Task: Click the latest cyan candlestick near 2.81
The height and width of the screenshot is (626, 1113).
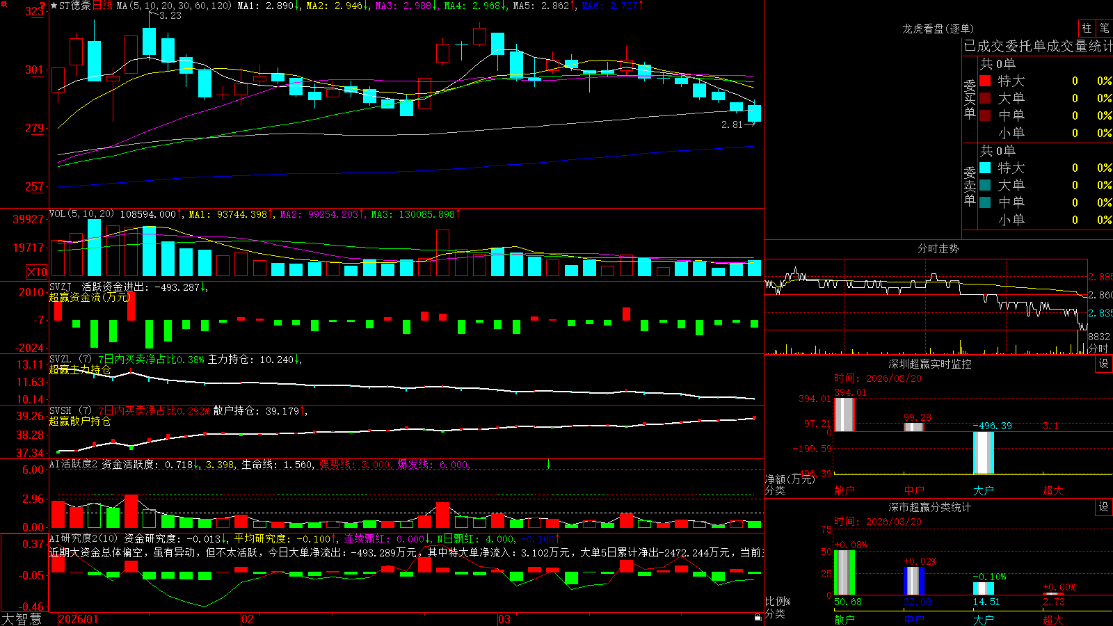Action: [x=754, y=113]
